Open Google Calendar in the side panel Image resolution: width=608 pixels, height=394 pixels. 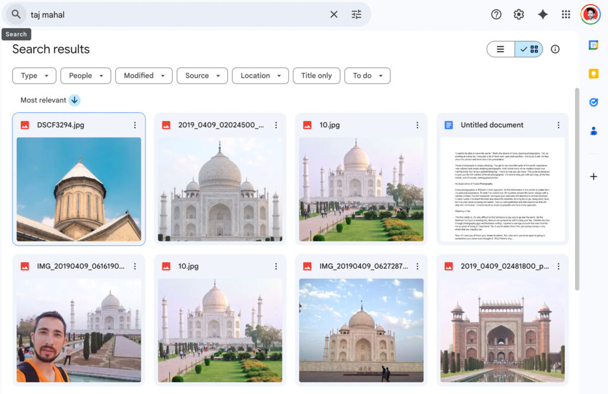click(593, 45)
